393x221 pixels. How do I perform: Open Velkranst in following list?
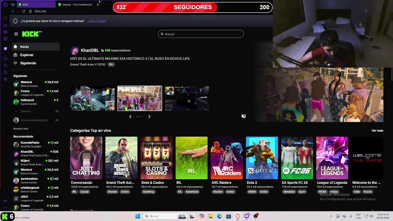36,102
